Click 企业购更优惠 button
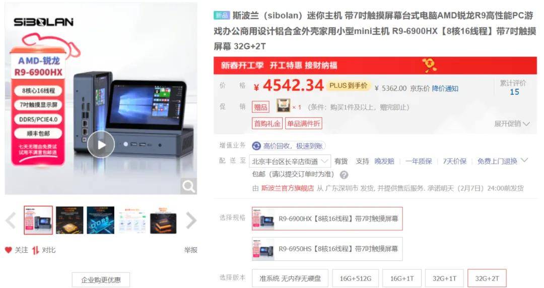Viewport: 544px width, 288px height. [101, 279]
